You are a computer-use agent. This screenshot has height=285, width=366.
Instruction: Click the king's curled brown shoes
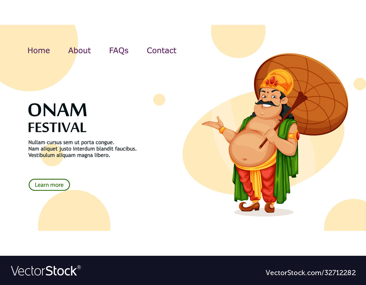(257, 207)
